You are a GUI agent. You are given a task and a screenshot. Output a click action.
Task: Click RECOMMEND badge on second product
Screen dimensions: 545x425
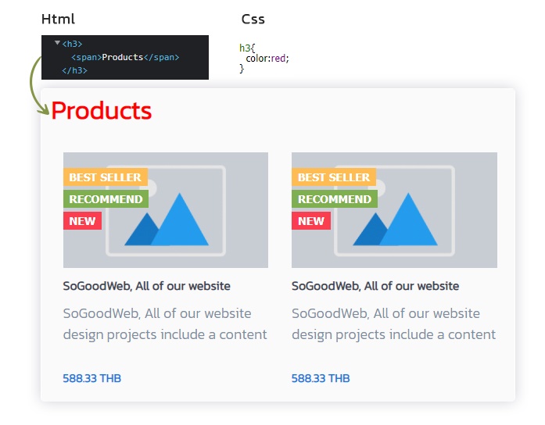(x=335, y=199)
